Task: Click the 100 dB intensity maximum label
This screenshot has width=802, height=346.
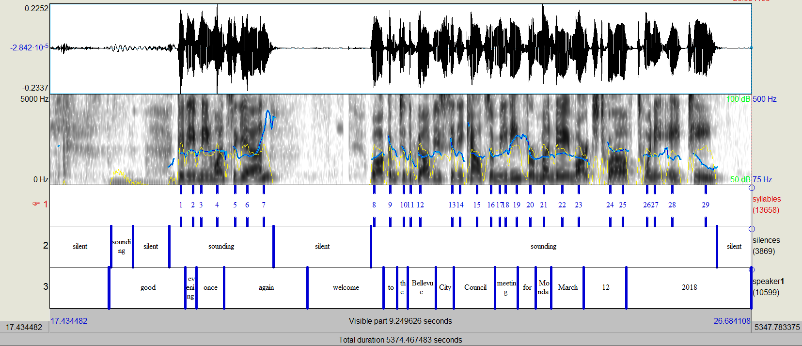Action: coord(738,99)
